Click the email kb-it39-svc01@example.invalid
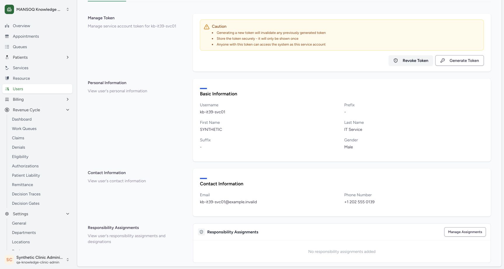 coord(228,202)
